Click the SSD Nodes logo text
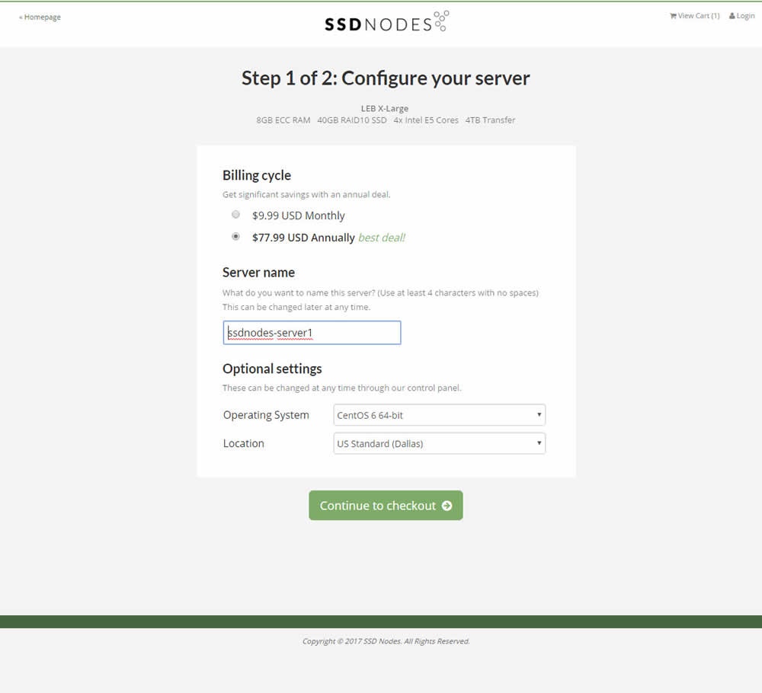762x693 pixels. [x=378, y=24]
